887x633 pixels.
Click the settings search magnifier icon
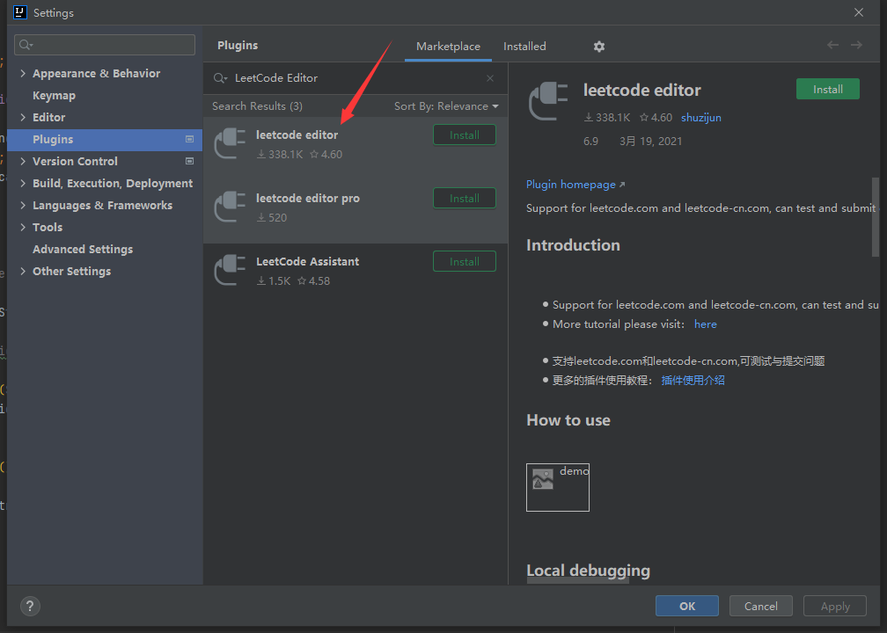click(26, 45)
